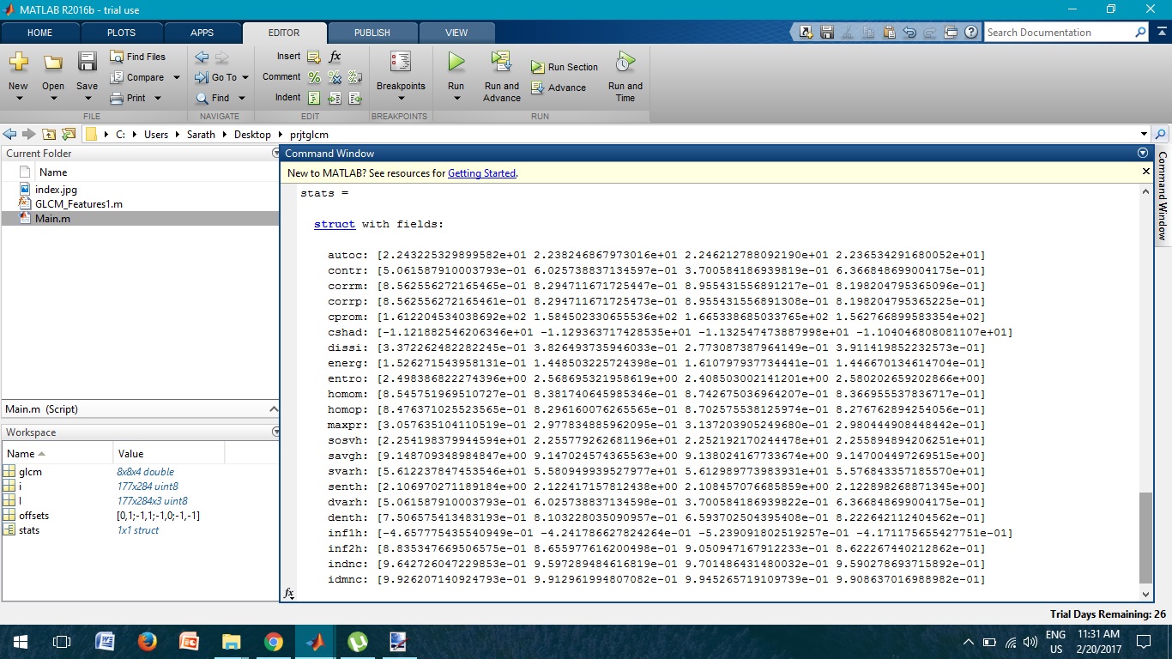Switch to the PUBLISH tab
This screenshot has height=659, width=1172.
(x=372, y=33)
